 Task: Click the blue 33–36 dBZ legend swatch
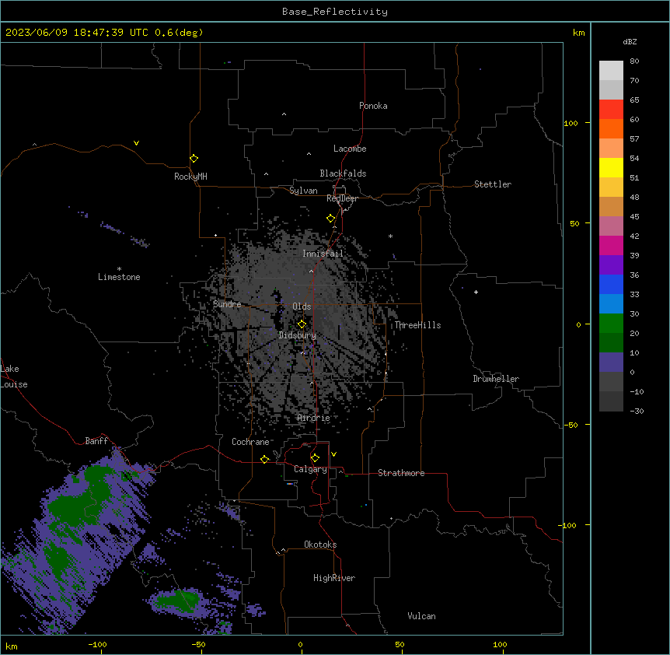(x=611, y=284)
